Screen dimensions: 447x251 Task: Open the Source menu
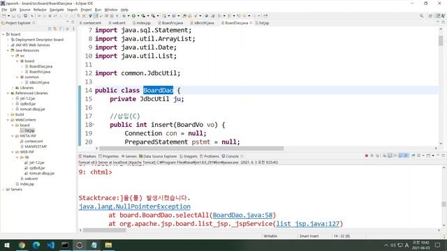pos(24,10)
